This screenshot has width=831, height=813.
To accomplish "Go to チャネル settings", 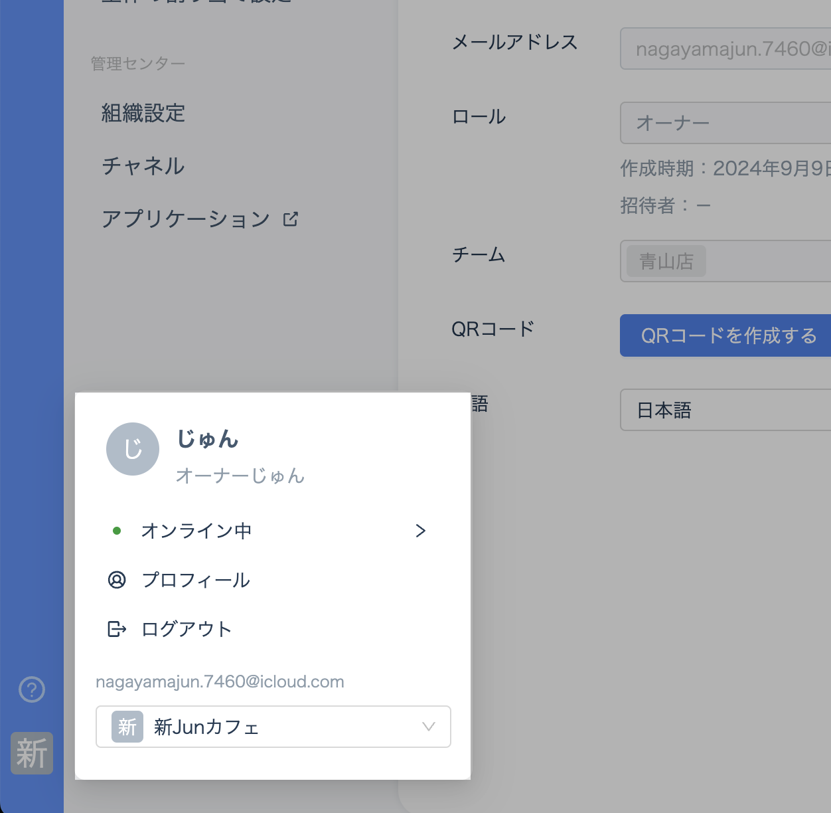I will 143,166.
